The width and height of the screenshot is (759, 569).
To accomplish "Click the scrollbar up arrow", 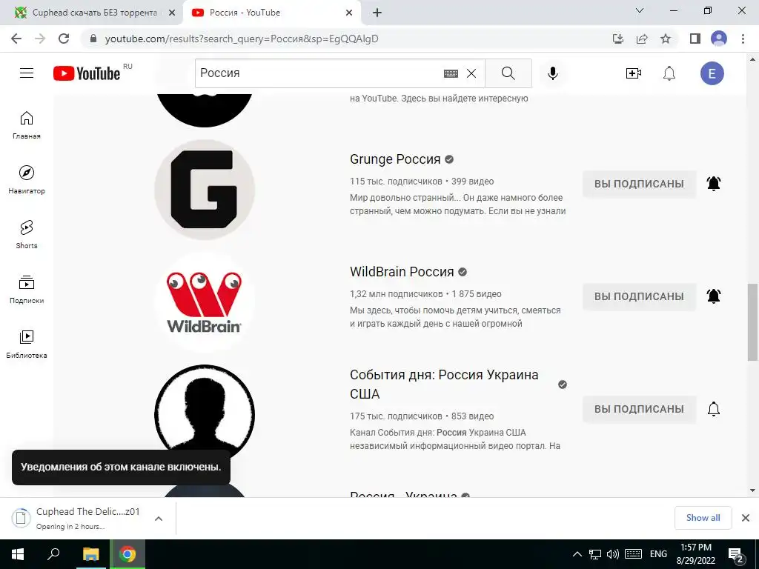I will click(x=753, y=59).
